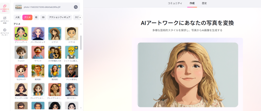The image size is (261, 111).
Task: Click the アニメ section heading
Action: 17,24
